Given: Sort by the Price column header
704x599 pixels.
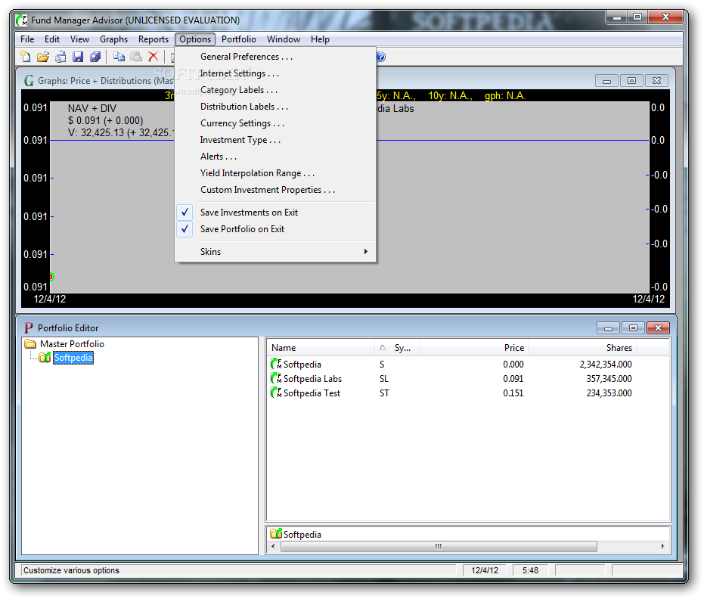Looking at the screenshot, I should click(x=473, y=348).
